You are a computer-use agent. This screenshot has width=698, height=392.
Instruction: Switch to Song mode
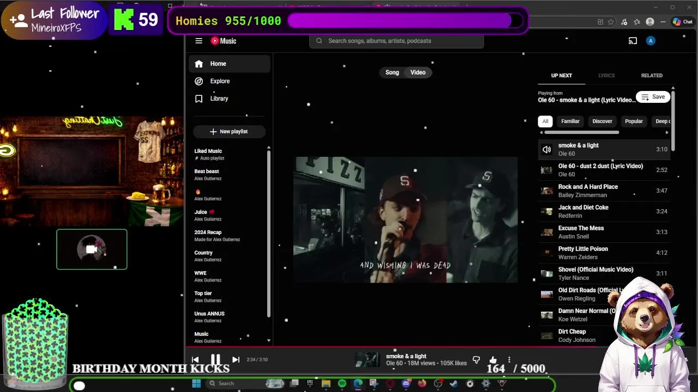click(392, 72)
